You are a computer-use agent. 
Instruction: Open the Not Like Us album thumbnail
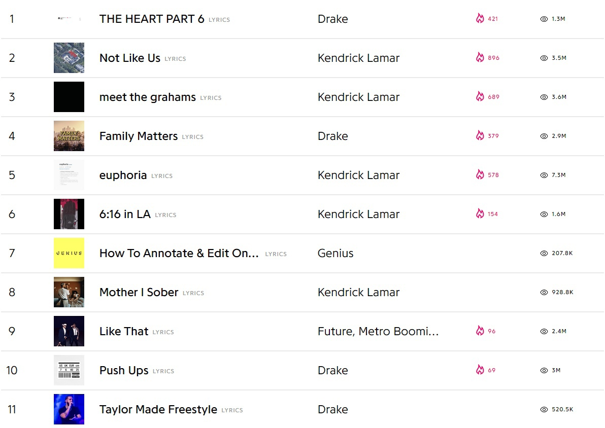(x=69, y=58)
